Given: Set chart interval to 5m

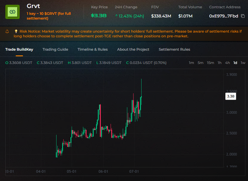Looking at the screenshot, I should 200,63.
